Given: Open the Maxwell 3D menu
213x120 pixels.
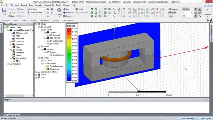Looking at the screenshot, I should (49, 5).
